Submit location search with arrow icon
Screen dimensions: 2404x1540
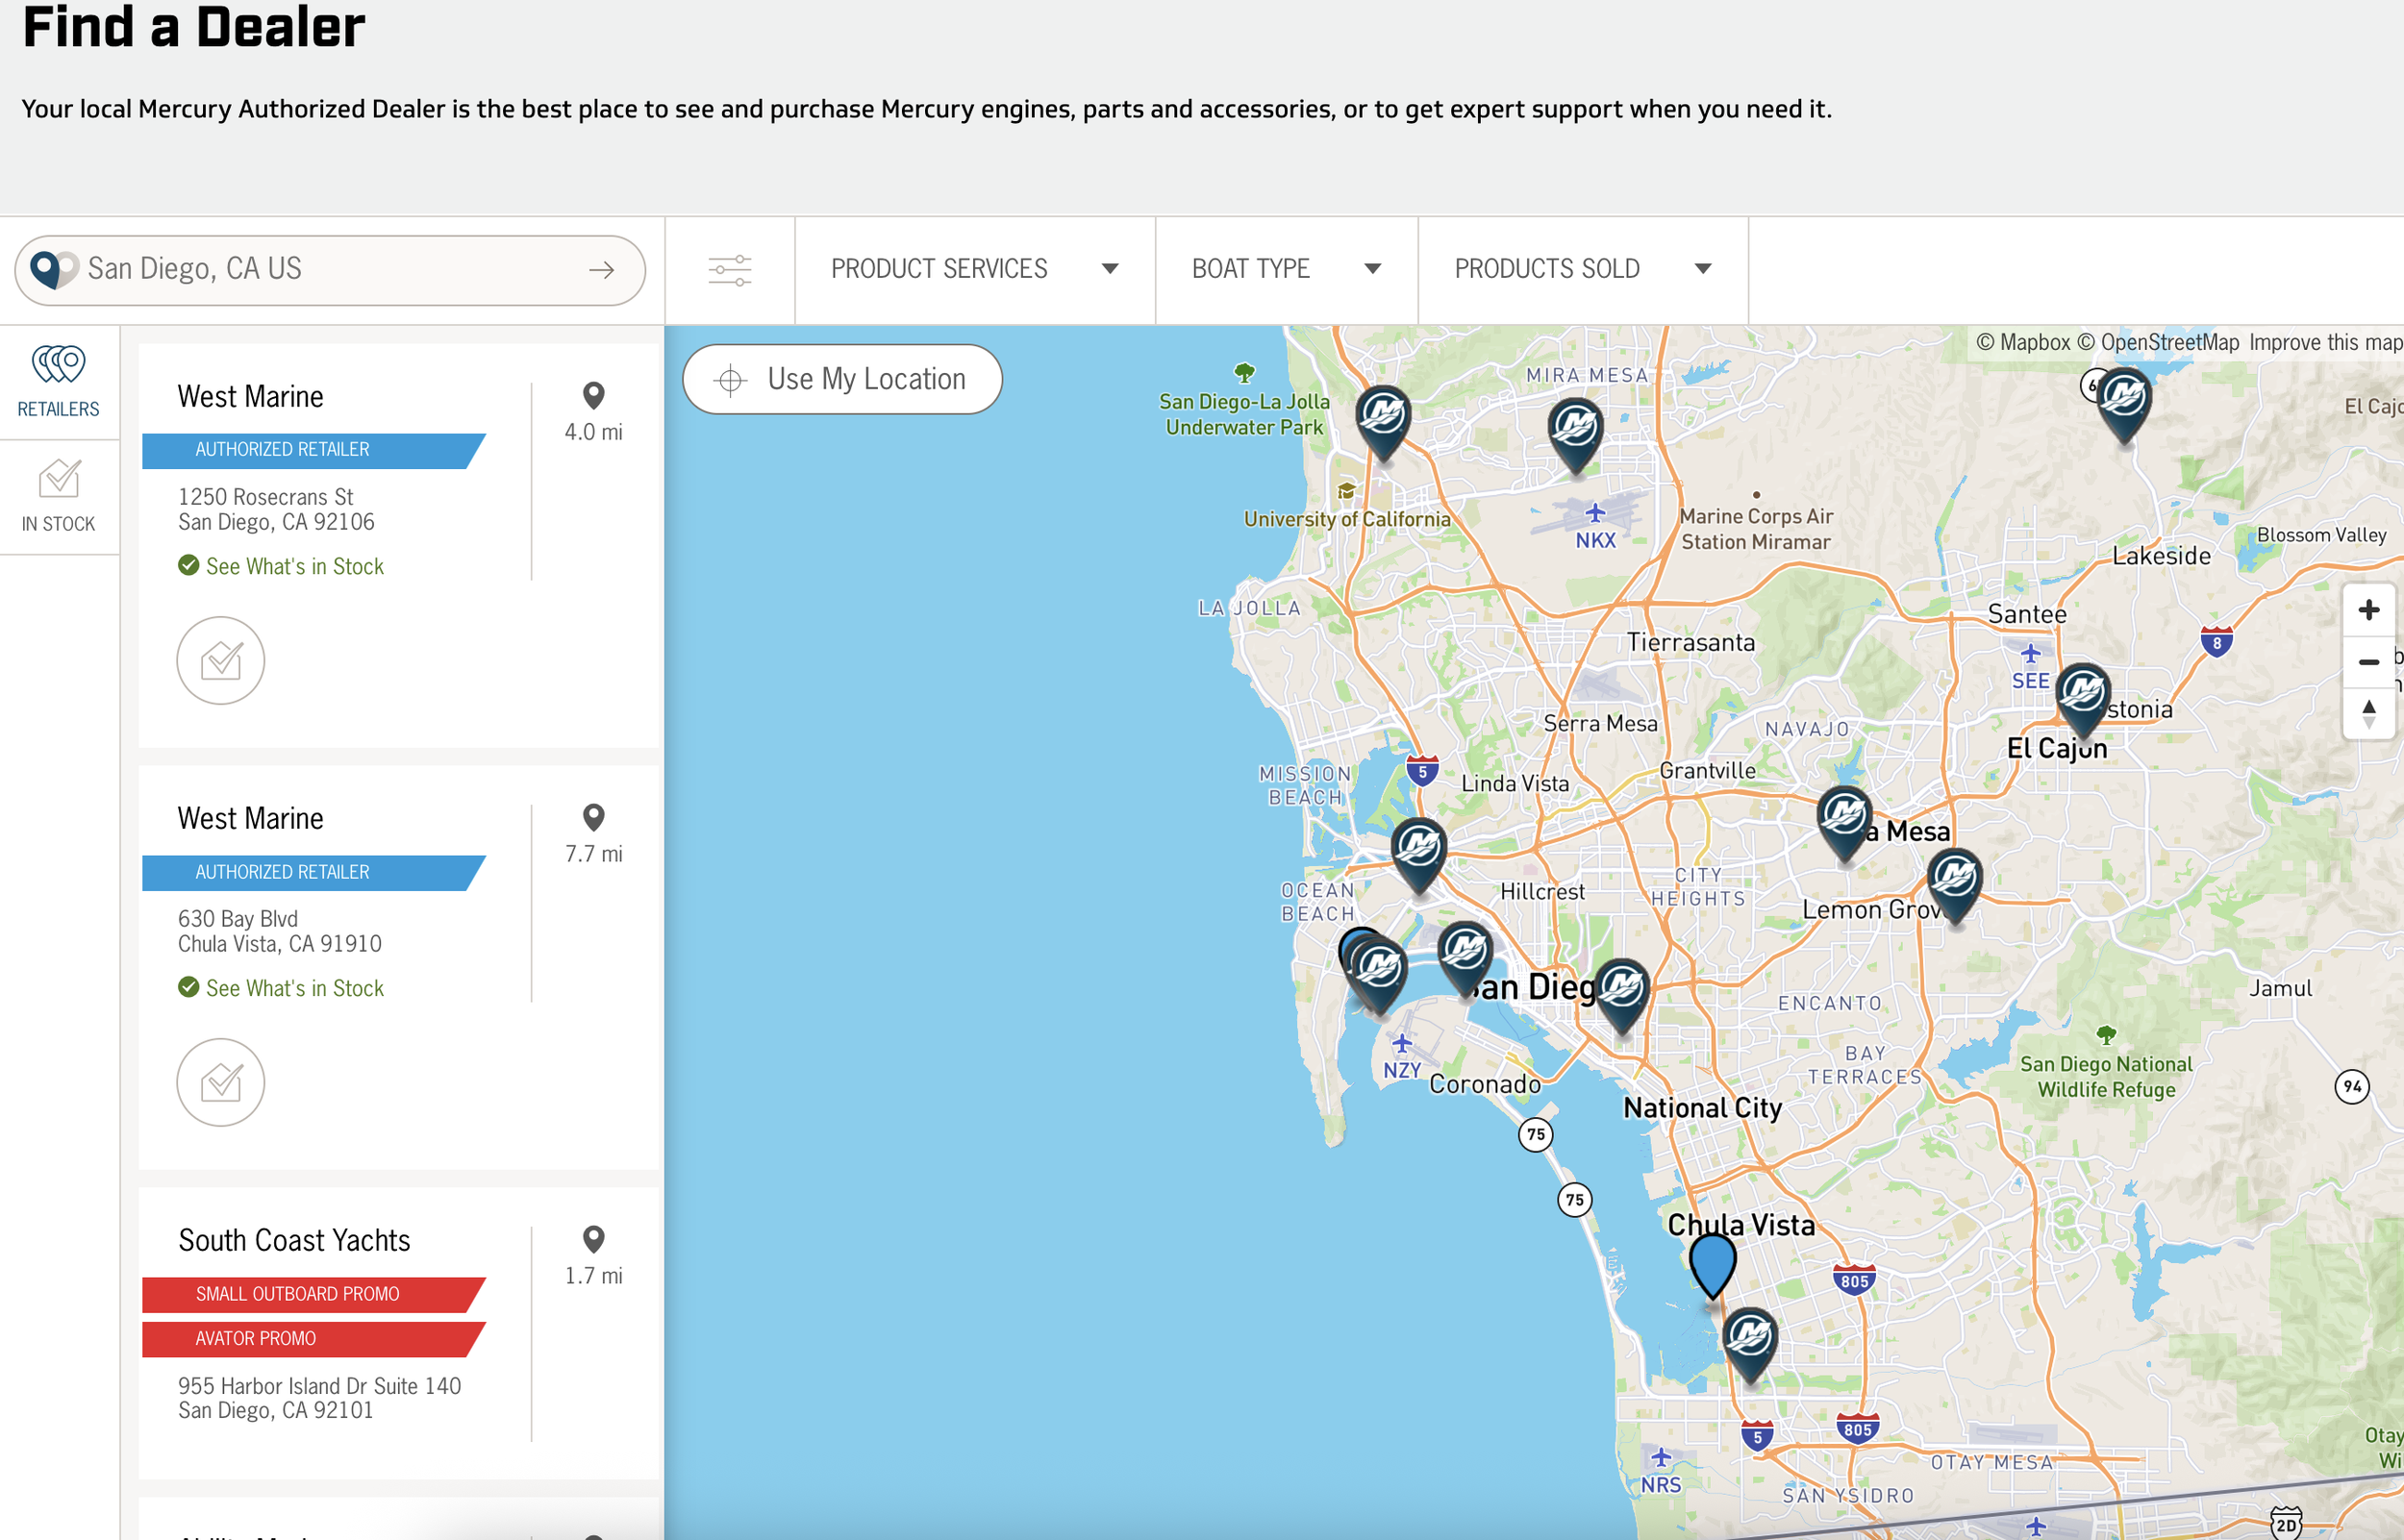click(601, 270)
